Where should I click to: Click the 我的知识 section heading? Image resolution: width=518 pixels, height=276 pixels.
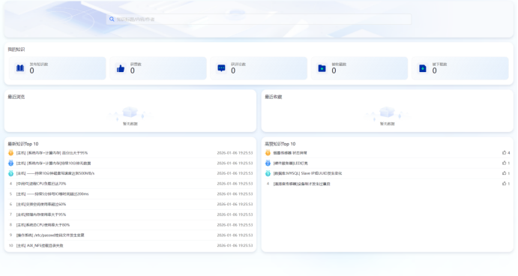pyautogui.click(x=16, y=49)
